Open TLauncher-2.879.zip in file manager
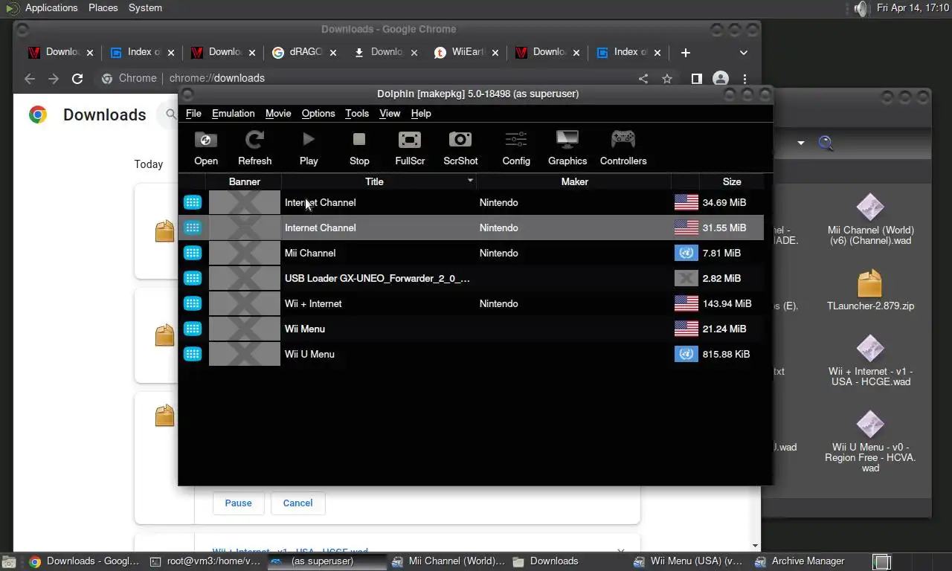952x571 pixels. (870, 290)
